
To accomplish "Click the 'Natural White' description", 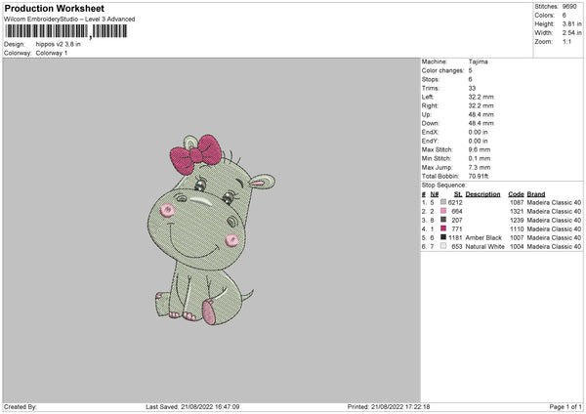I will pyautogui.click(x=484, y=247).
